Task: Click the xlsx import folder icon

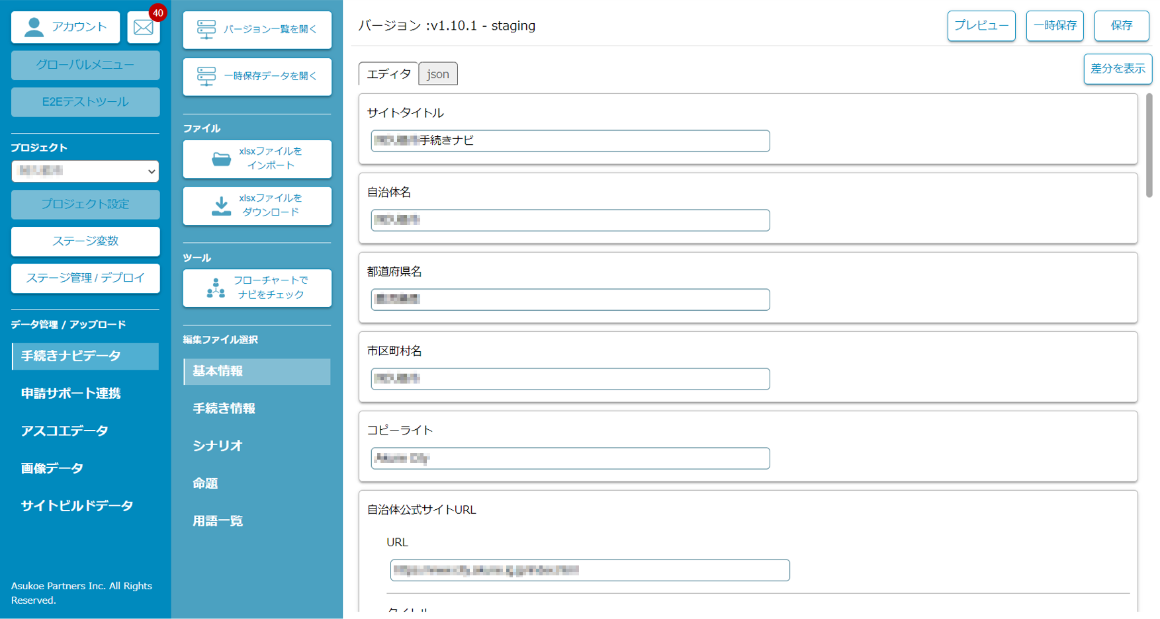Action: click(221, 159)
